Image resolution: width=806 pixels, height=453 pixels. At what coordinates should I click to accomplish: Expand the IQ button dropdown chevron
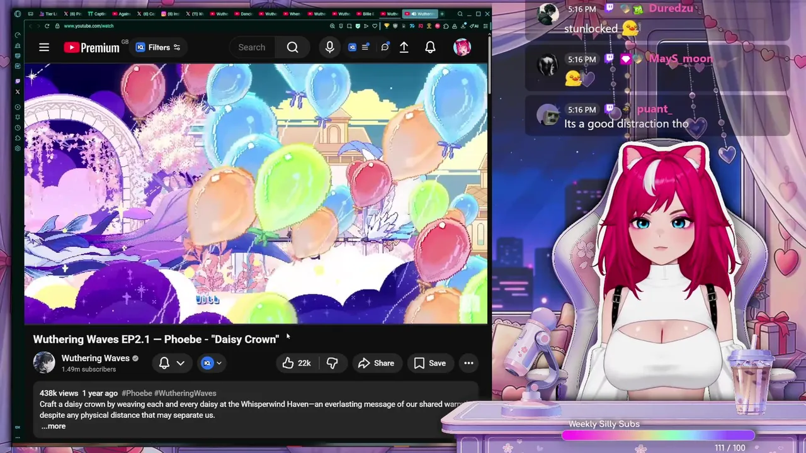click(219, 363)
